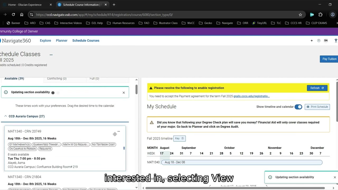
Task: Open the Banner bookmark
Action: point(13,23)
